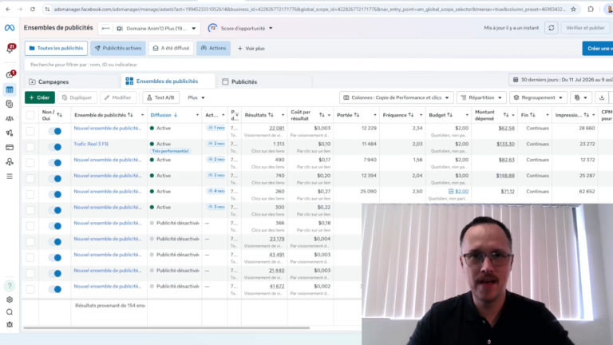Open the Trafic Reel 3 FB ad set link
The image size is (613, 345).
(x=91, y=144)
